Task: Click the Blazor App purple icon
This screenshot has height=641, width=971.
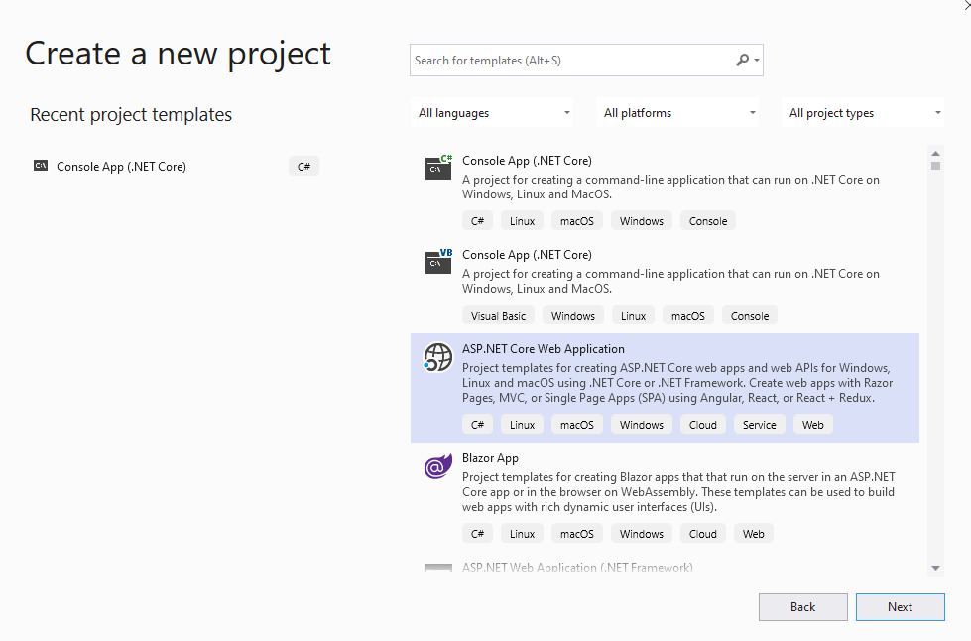Action: pos(438,466)
